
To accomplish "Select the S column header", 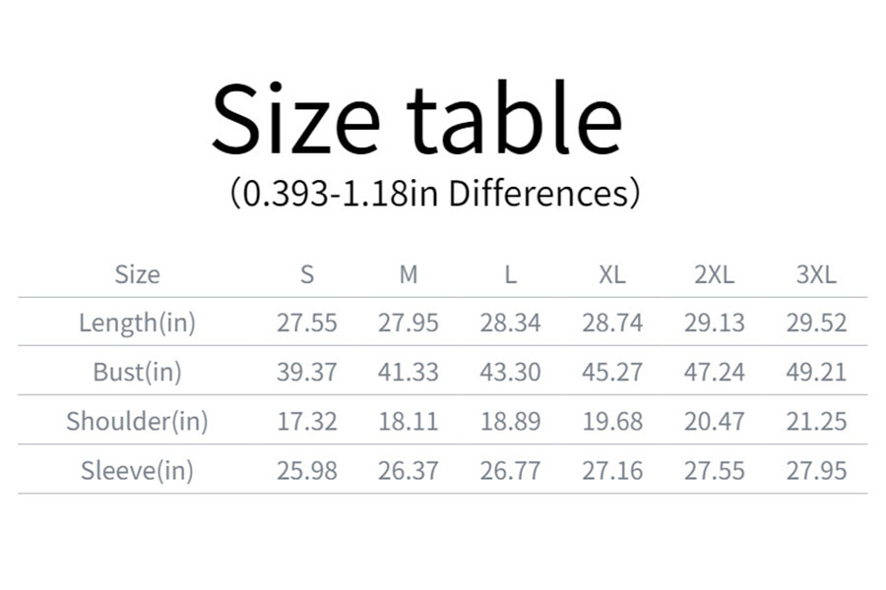I will [307, 274].
